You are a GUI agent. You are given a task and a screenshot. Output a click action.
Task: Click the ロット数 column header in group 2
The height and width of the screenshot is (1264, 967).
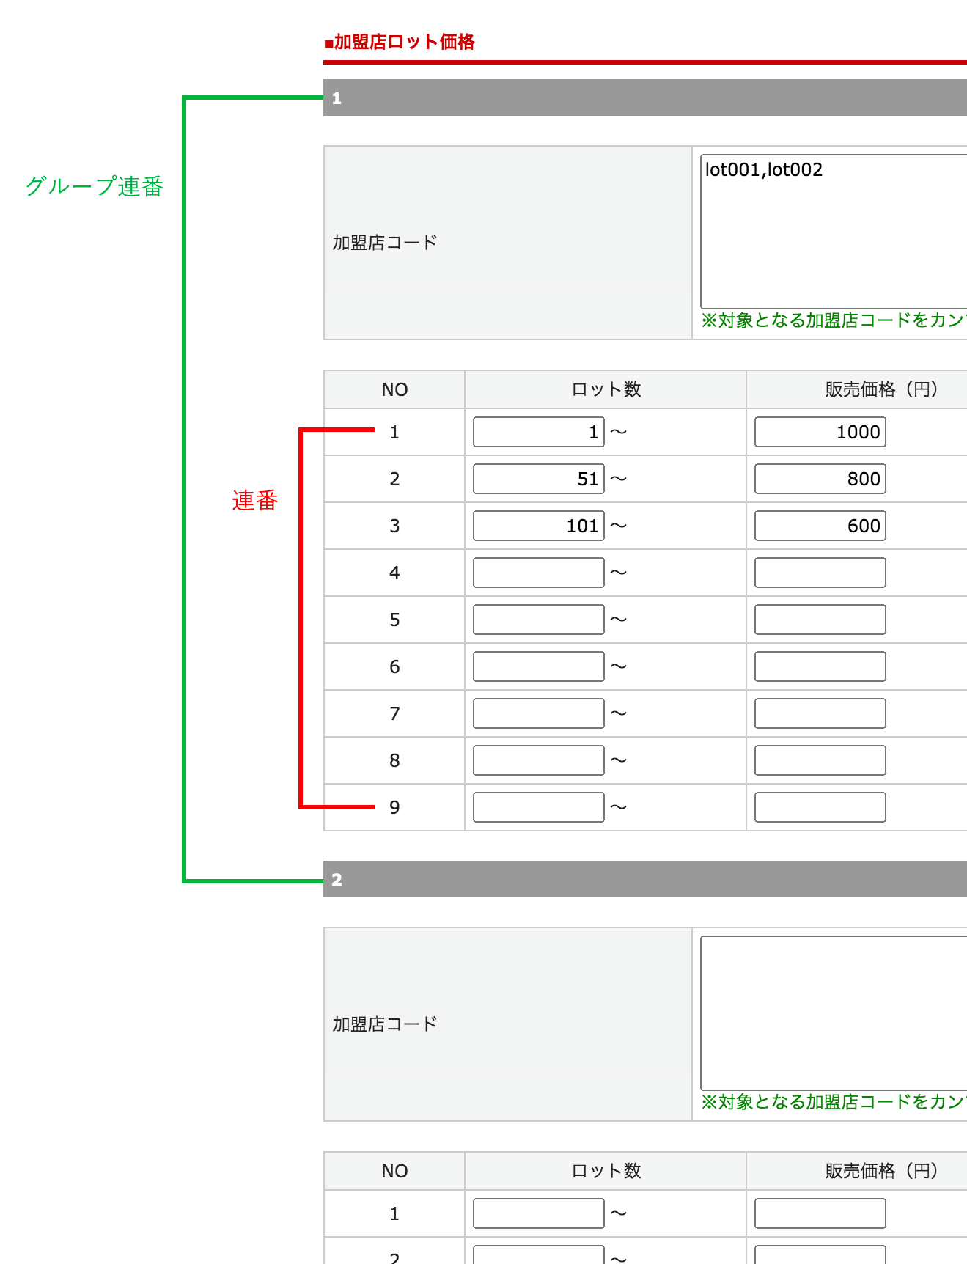(606, 1171)
